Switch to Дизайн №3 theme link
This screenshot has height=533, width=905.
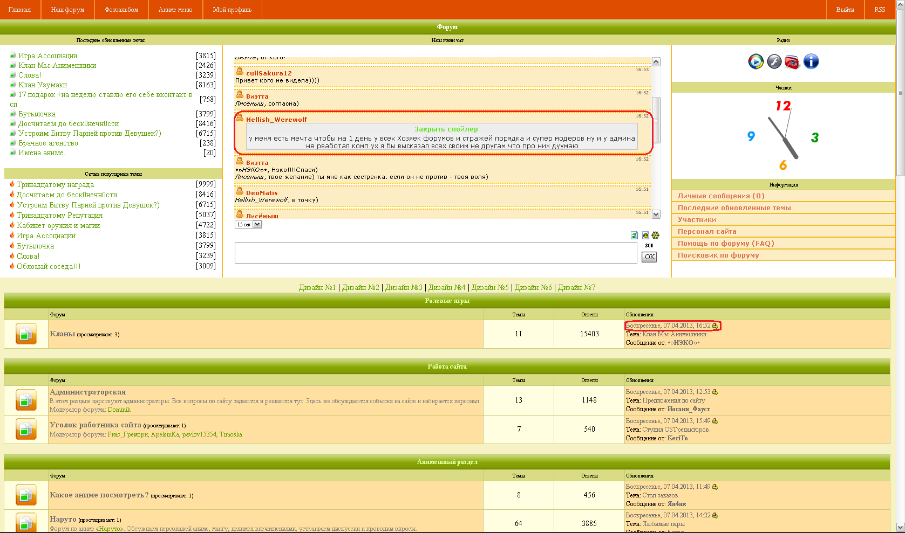point(404,288)
